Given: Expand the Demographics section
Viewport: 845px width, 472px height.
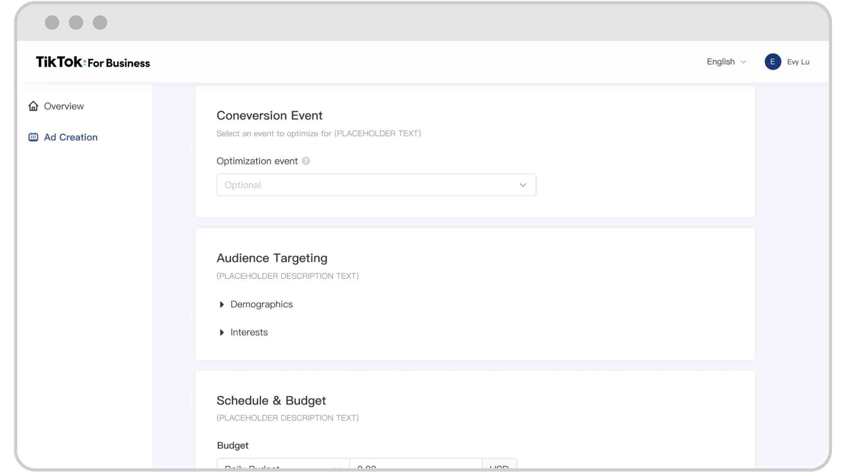Looking at the screenshot, I should click(x=262, y=304).
